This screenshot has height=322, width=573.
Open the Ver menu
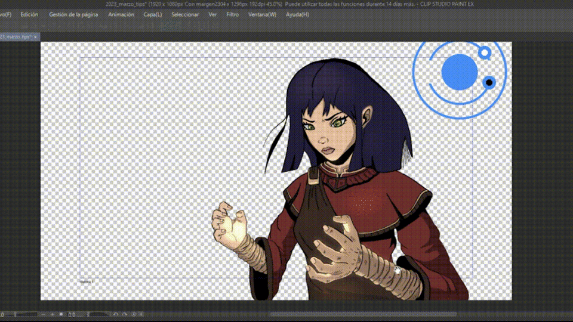pyautogui.click(x=212, y=14)
